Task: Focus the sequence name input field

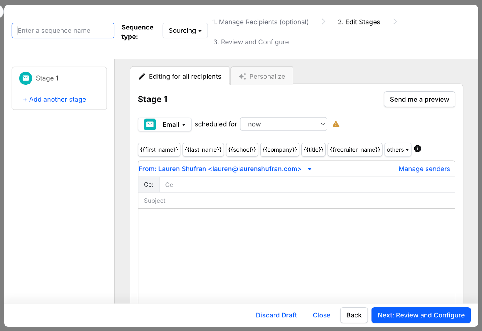Action: [x=63, y=31]
